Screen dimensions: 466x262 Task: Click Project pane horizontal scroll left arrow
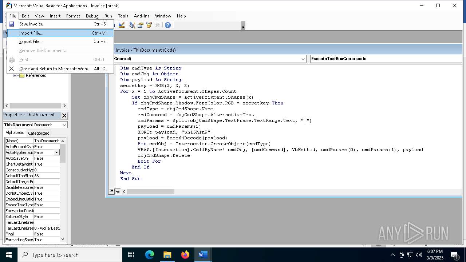pos(6,106)
